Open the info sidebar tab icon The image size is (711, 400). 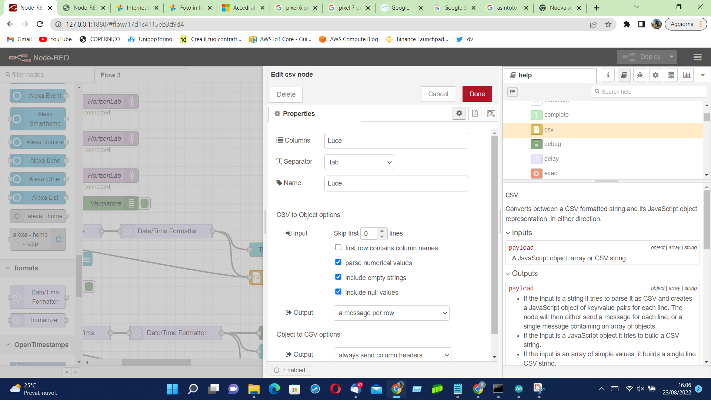pos(608,75)
